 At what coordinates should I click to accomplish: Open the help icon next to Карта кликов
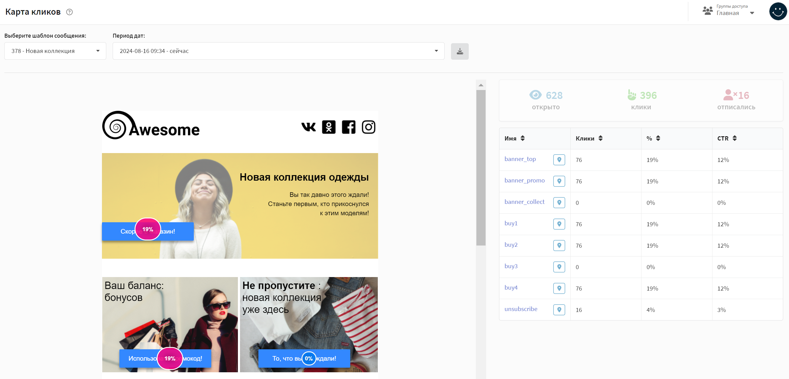click(x=70, y=12)
